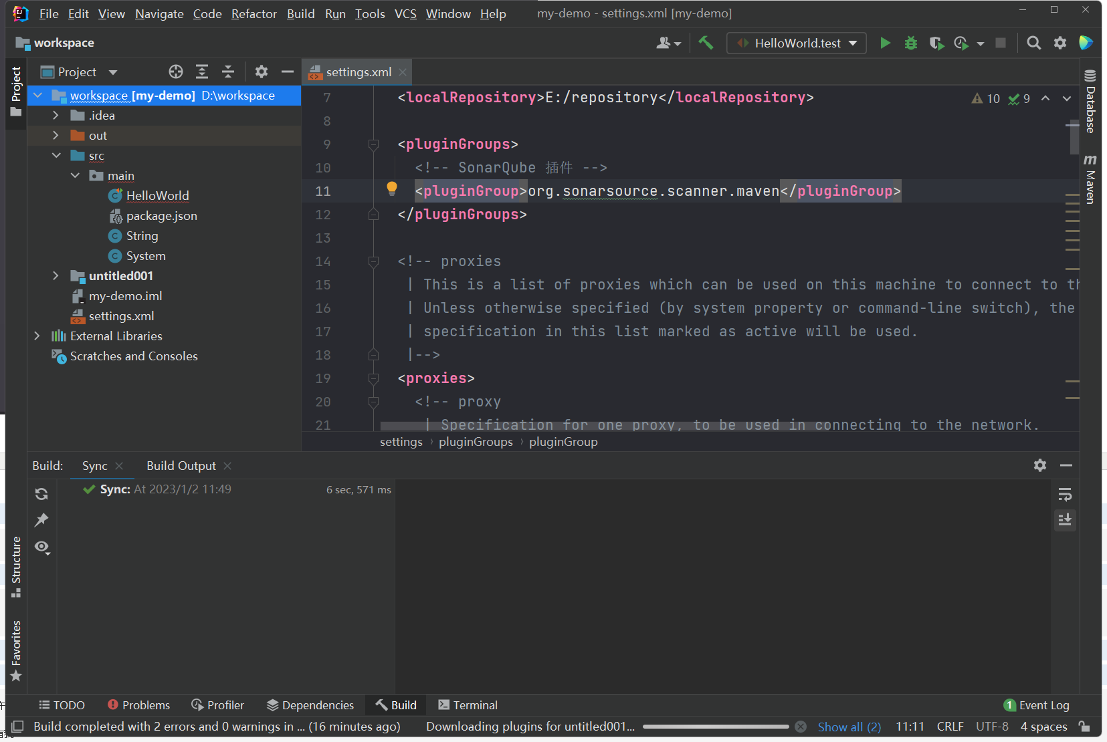Toggle soft-wrap in Build output
The width and height of the screenshot is (1107, 742).
coord(1065,495)
